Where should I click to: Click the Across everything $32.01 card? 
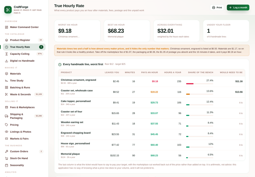[x=177, y=31]
